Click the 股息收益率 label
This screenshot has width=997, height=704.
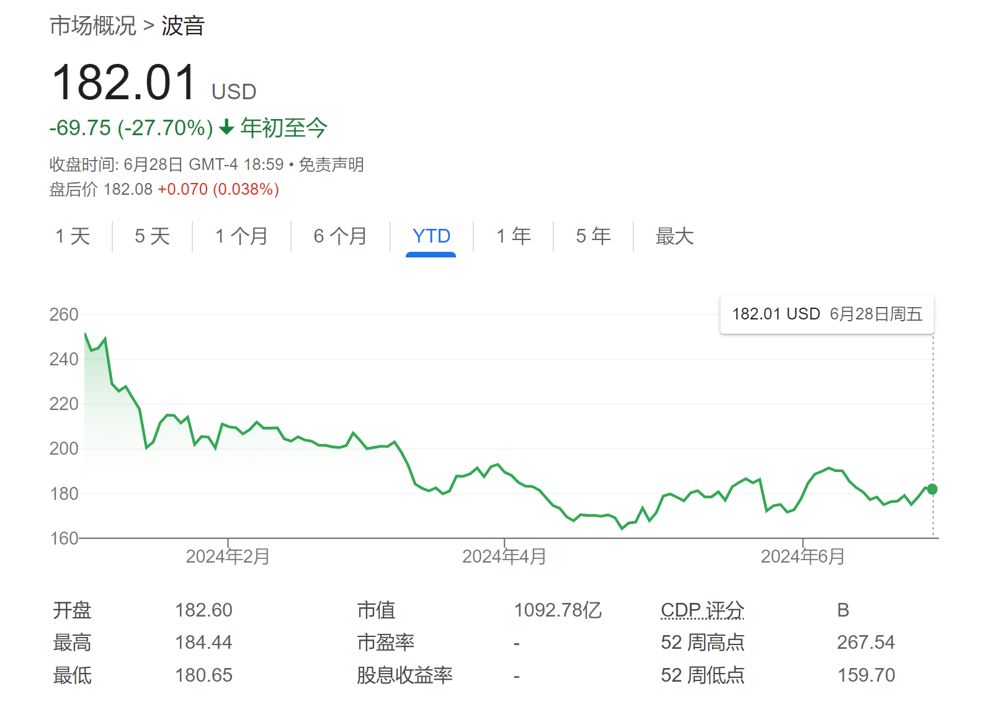(405, 675)
